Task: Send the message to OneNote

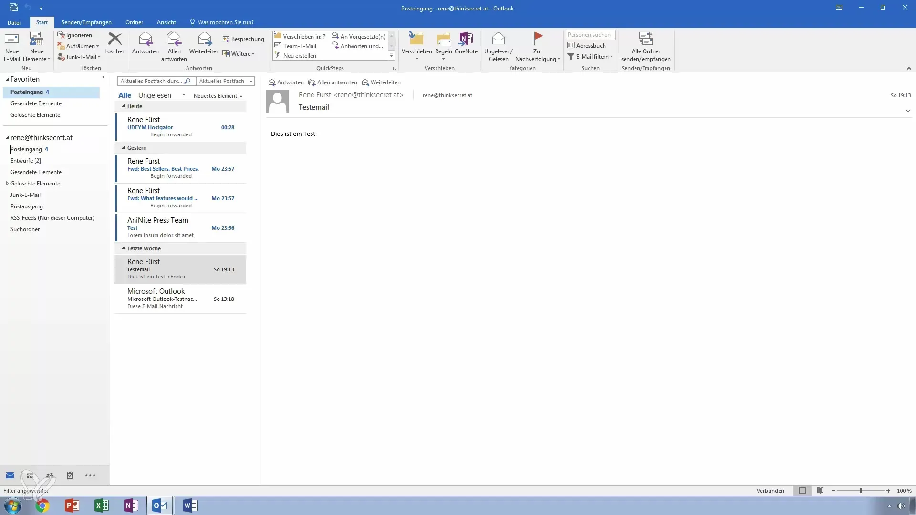Action: pos(466,43)
